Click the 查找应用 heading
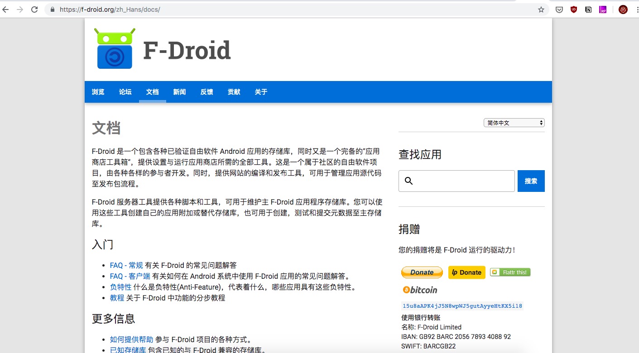Screen dimensions: 639x353 (x=420, y=155)
